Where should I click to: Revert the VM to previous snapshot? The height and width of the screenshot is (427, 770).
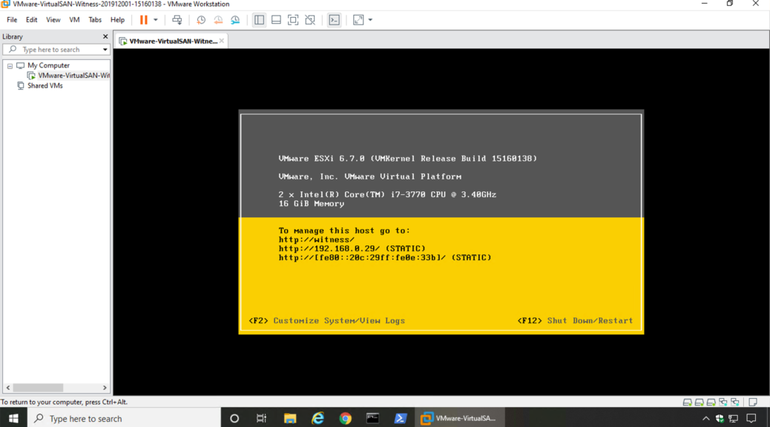tap(218, 20)
